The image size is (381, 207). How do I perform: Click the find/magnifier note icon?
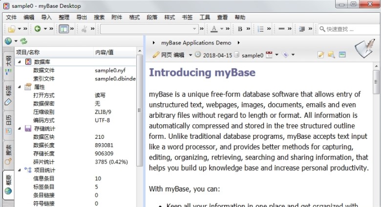(x=332, y=55)
